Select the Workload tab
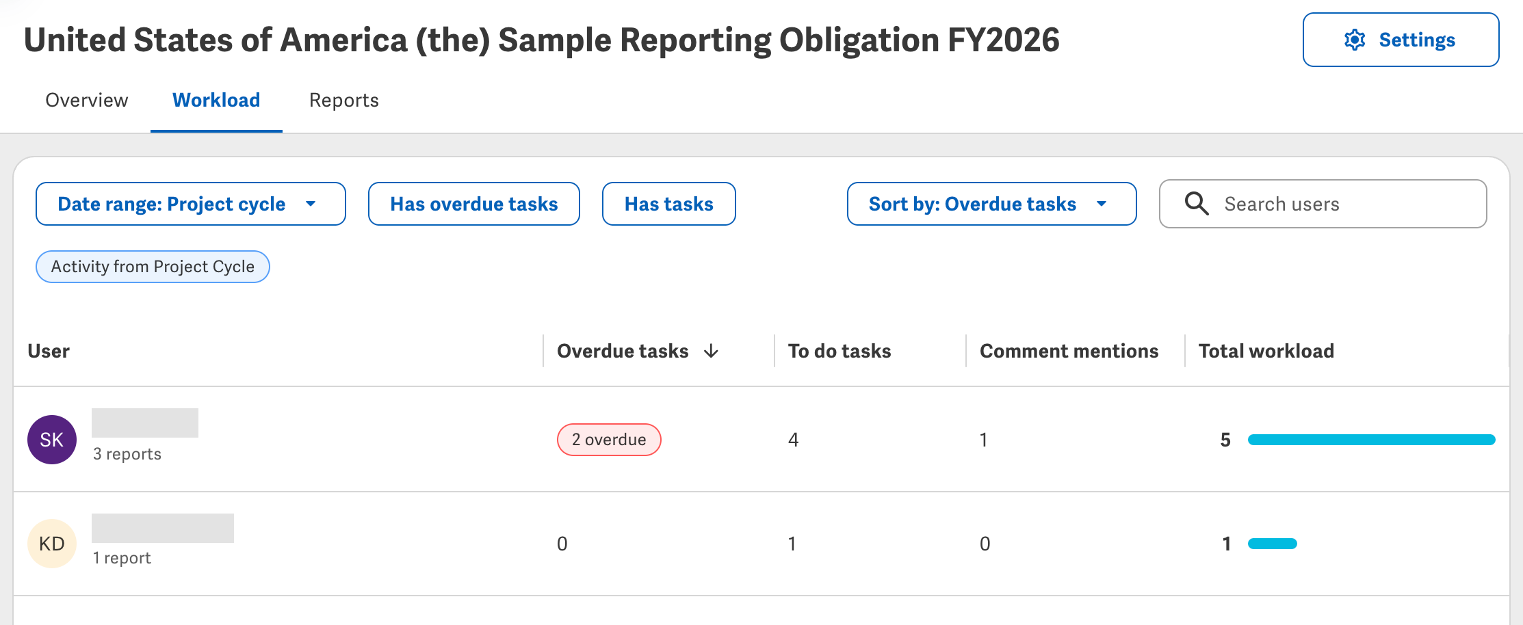The width and height of the screenshot is (1523, 625). [x=216, y=101]
